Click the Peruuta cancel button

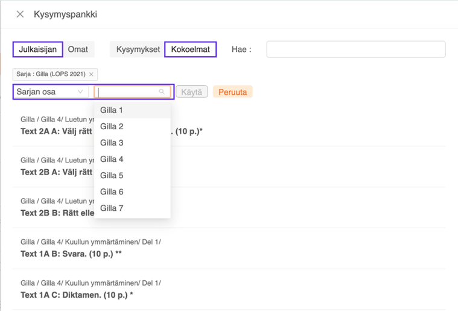232,92
